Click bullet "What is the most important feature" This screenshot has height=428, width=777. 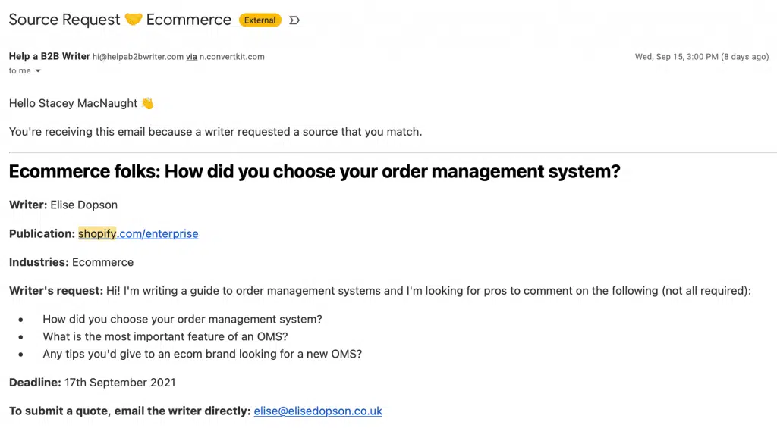point(165,336)
